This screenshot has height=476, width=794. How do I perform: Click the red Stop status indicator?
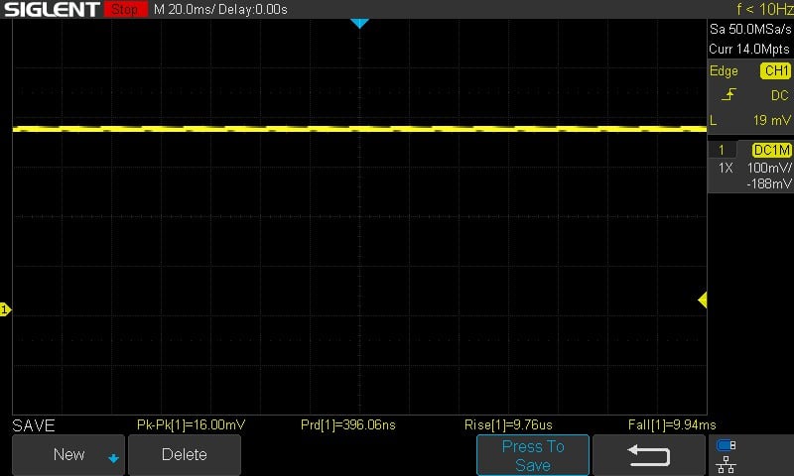pyautogui.click(x=125, y=9)
